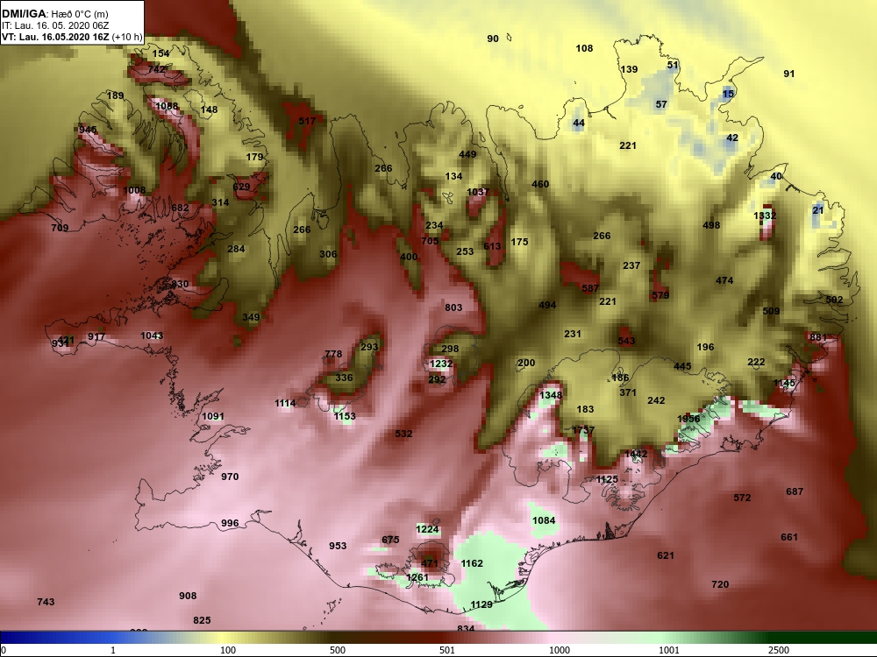Image resolution: width=877 pixels, height=657 pixels.
Task: Click the valid time 'VT: Lau. 16.05.2020 16Z'
Action: pos(55,38)
